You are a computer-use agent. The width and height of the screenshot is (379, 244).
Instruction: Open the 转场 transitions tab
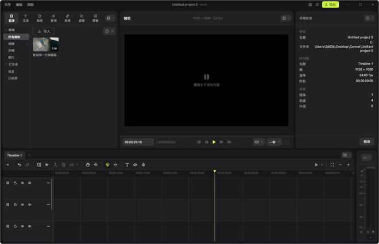pos(53,18)
